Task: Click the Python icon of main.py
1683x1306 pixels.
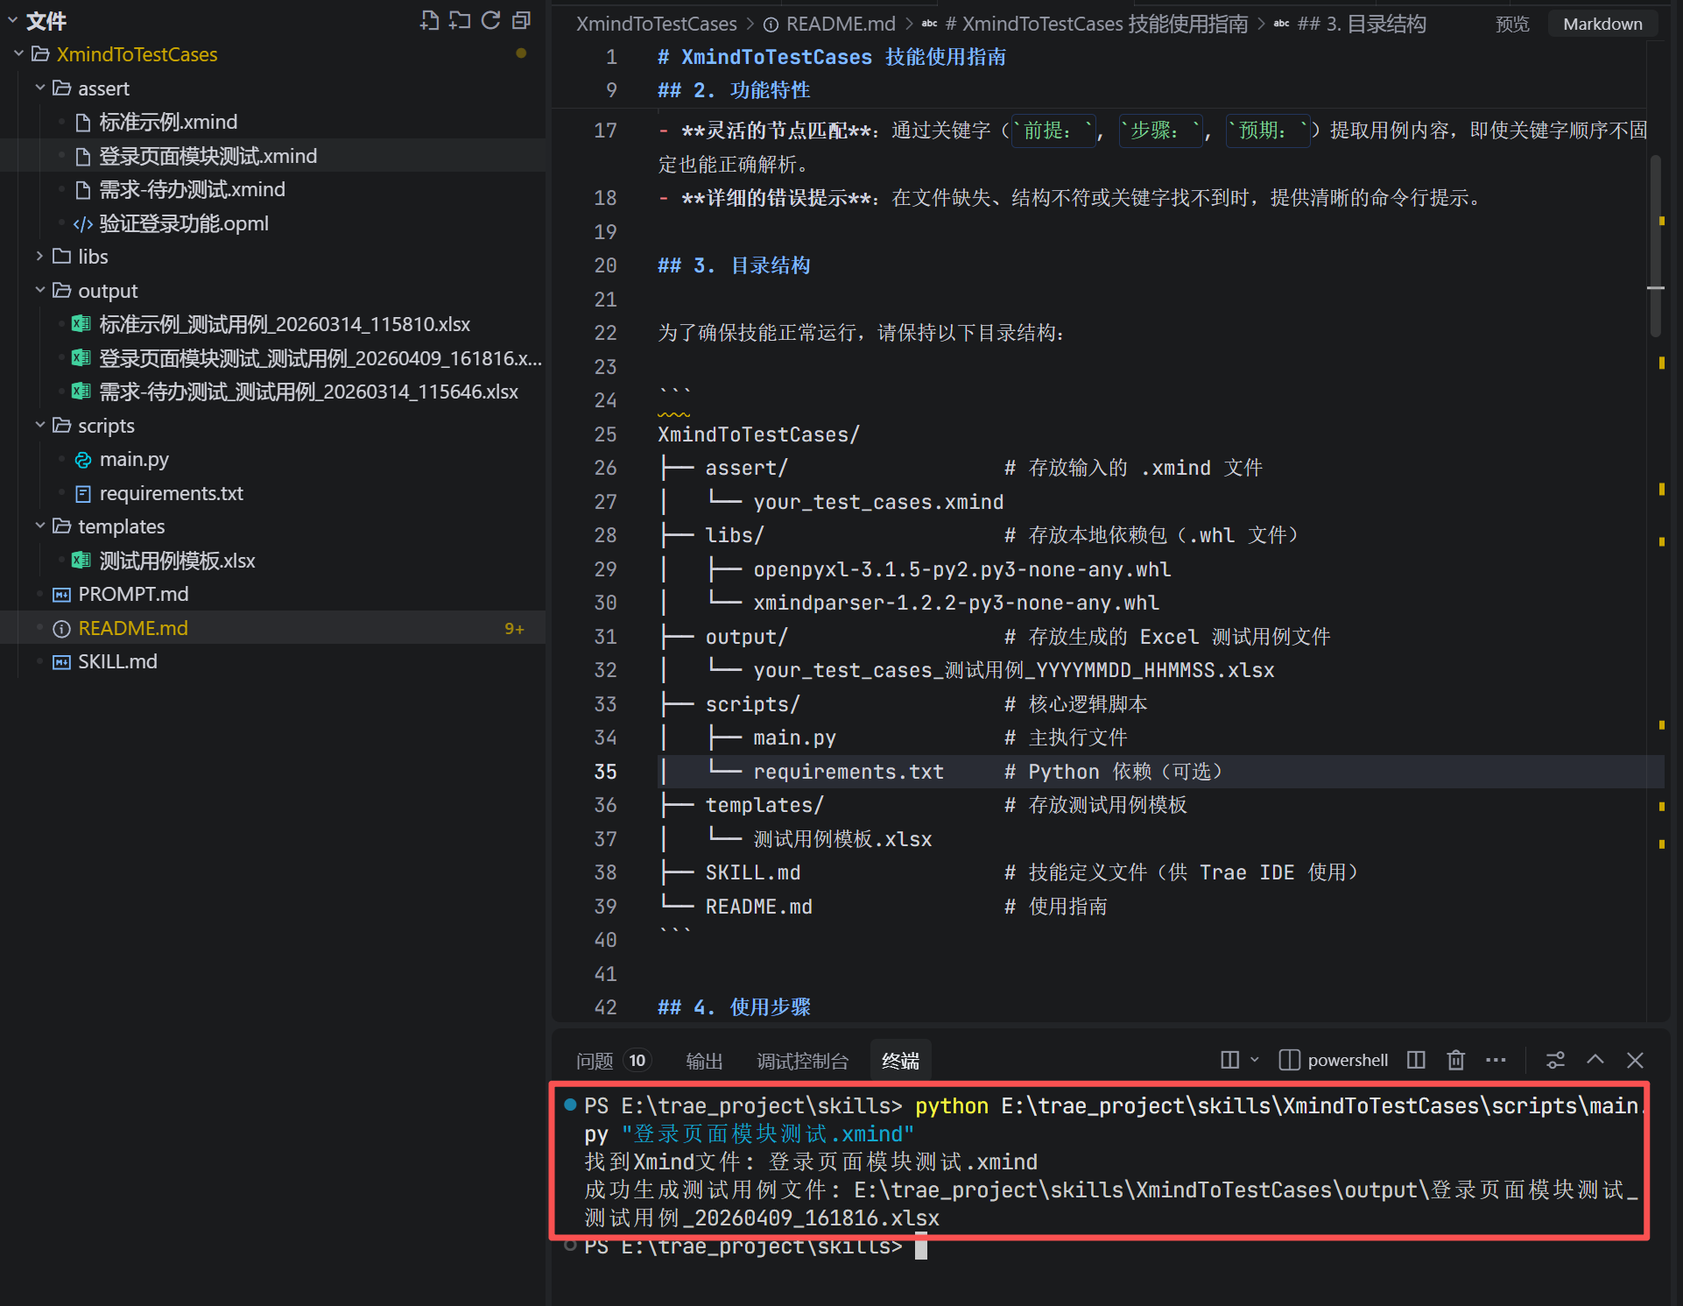Action: (83, 460)
